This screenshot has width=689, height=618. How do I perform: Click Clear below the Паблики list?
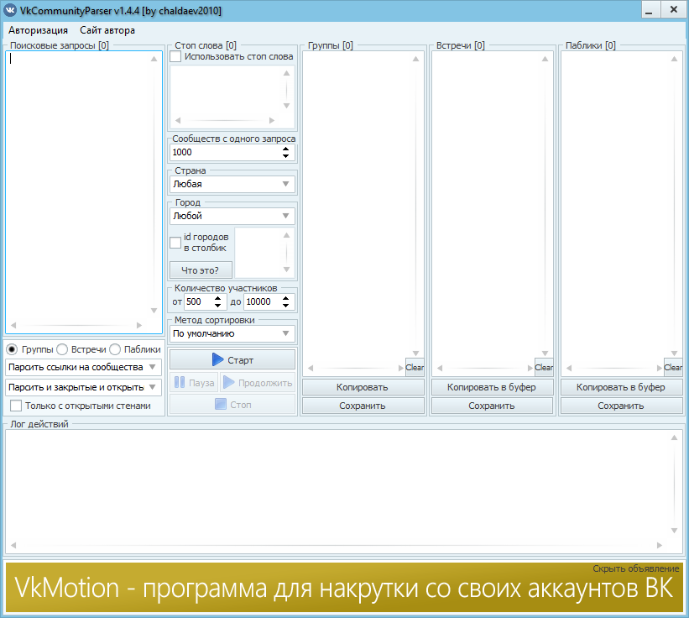tap(672, 367)
